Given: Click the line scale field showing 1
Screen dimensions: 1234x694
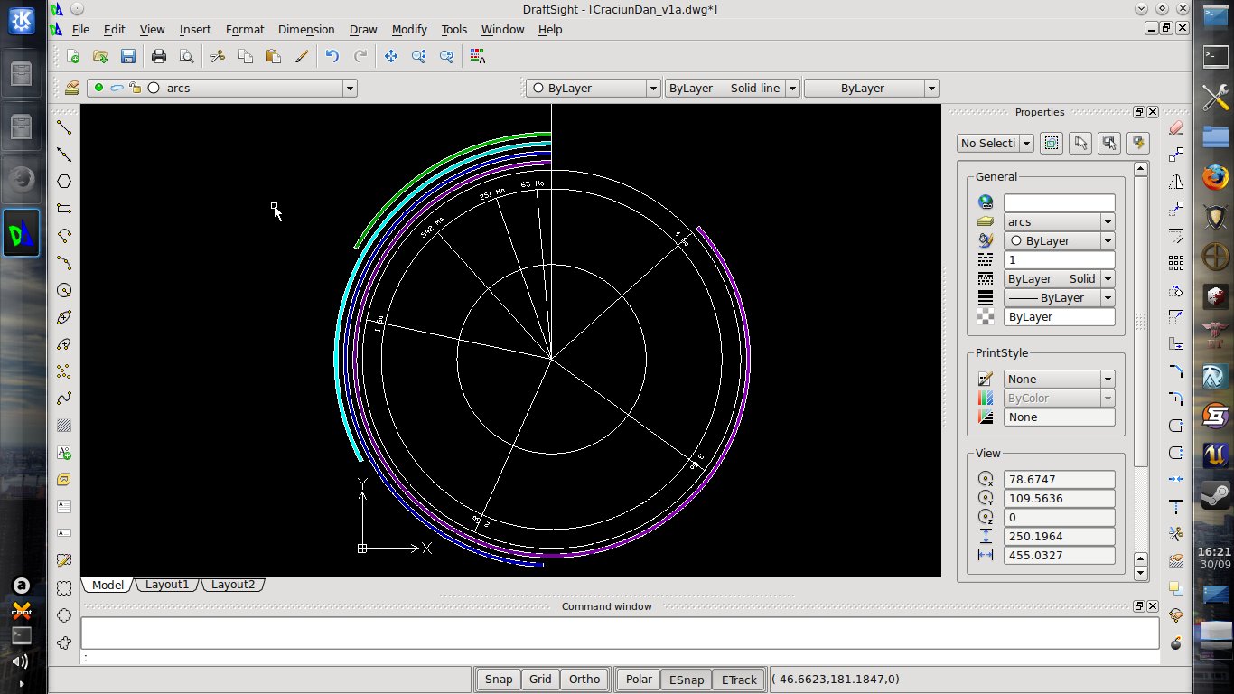Looking at the screenshot, I should [1059, 259].
